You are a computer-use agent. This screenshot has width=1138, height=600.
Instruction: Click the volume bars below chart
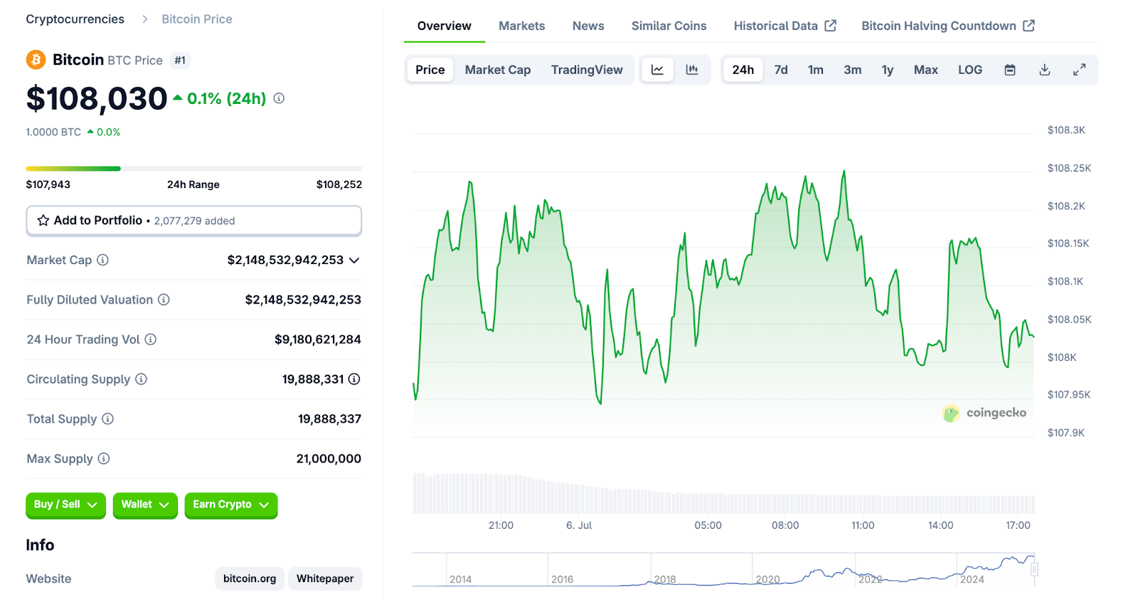click(x=723, y=493)
